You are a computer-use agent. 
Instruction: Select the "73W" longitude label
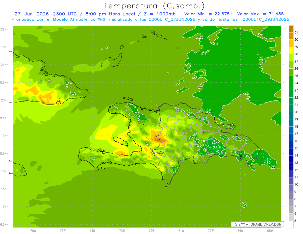pos(122,231)
